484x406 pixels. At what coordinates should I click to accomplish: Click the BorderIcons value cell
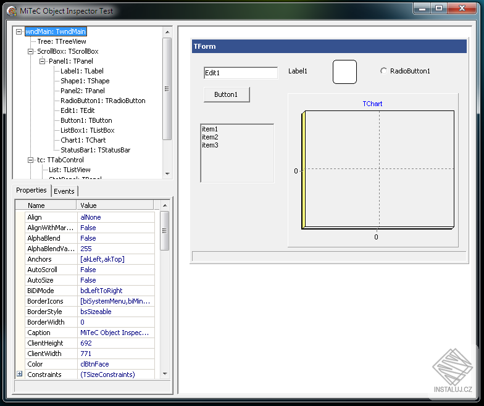[x=116, y=301]
